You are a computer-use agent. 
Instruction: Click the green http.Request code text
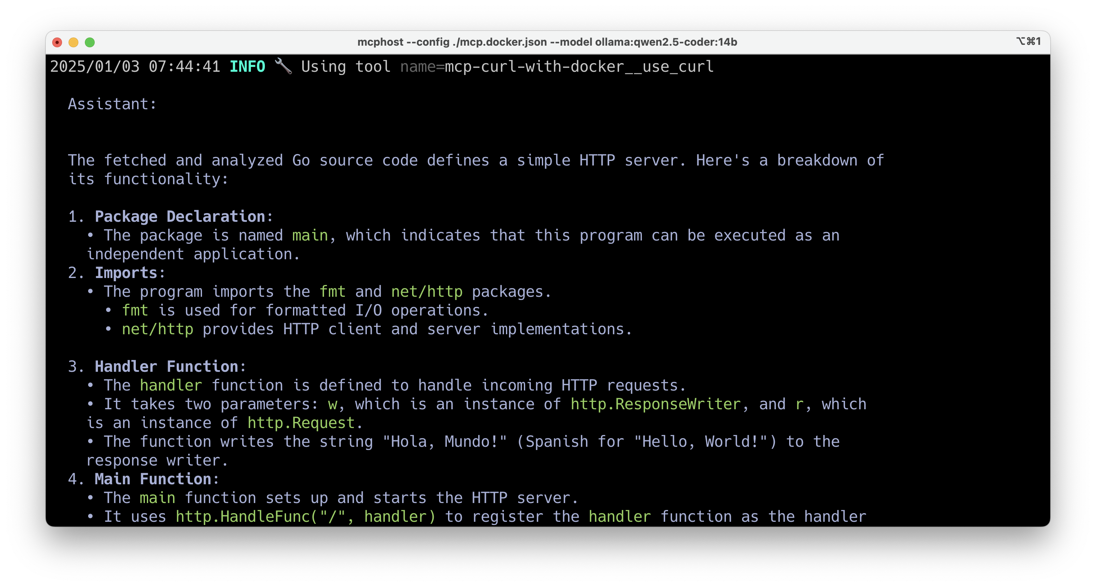tap(301, 423)
